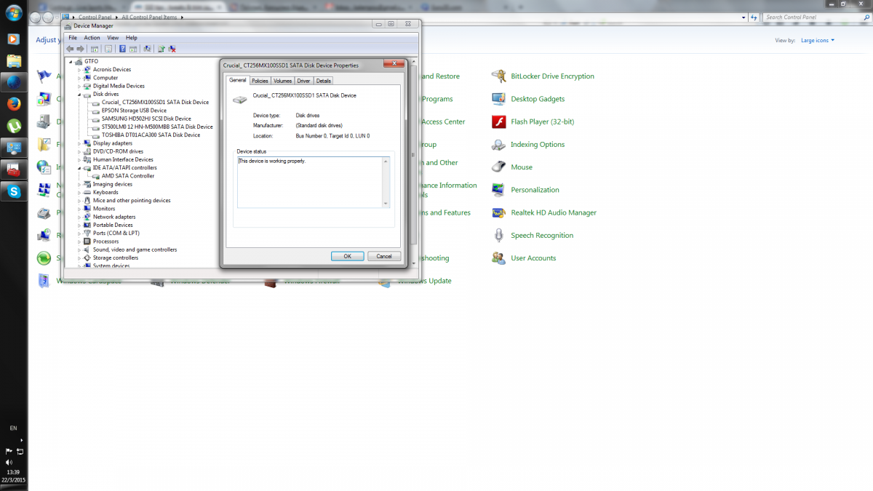This screenshot has width=873, height=491.
Task: Switch to the Volumes tab
Action: click(x=283, y=81)
